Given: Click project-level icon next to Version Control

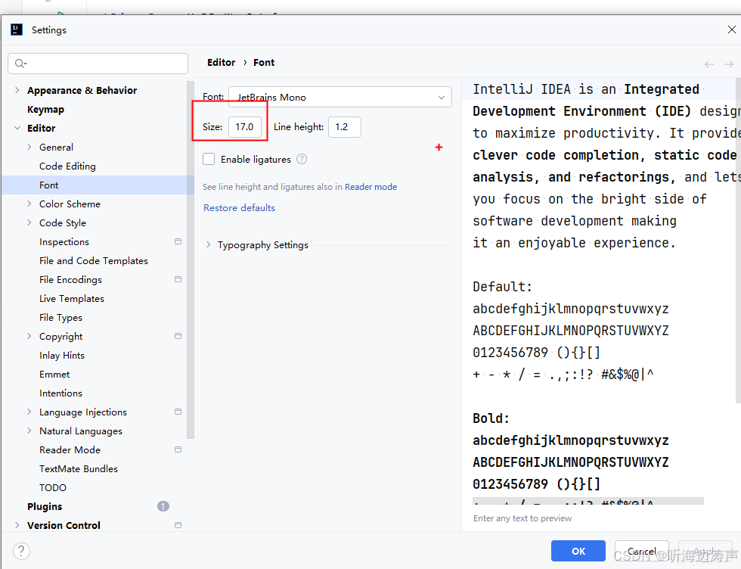Looking at the screenshot, I should pos(178,525).
